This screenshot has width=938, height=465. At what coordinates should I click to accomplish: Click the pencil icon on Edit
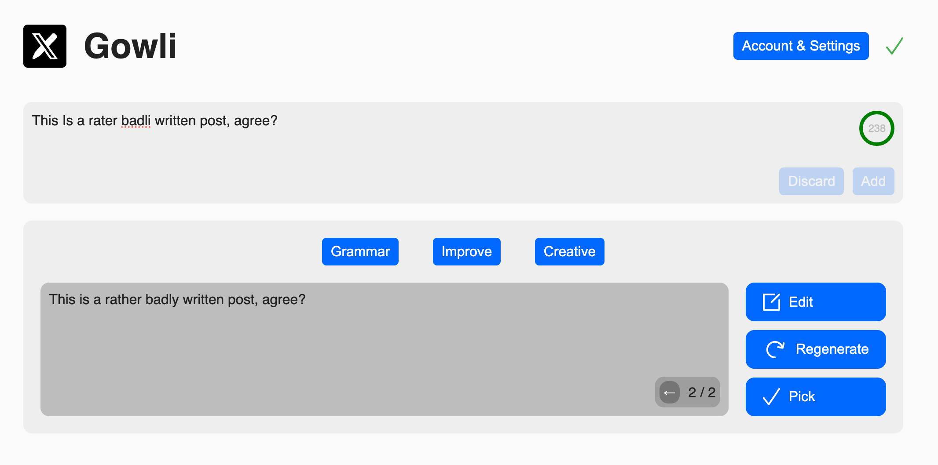click(x=771, y=302)
